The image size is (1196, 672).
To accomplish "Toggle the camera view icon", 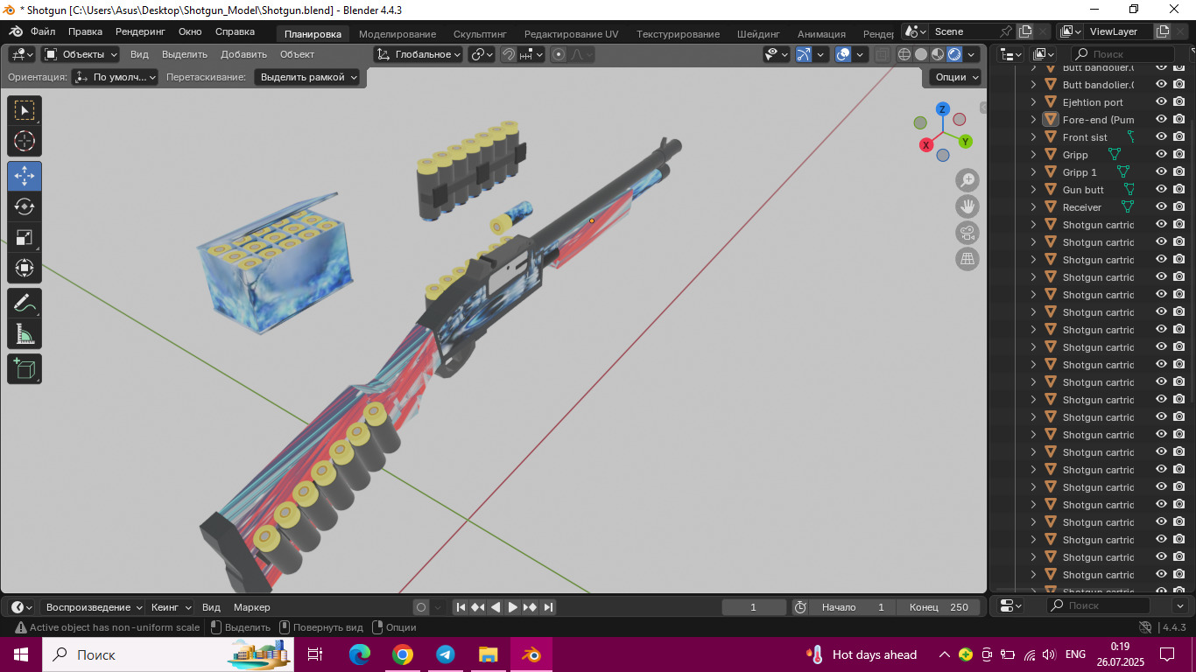I will pos(967,233).
